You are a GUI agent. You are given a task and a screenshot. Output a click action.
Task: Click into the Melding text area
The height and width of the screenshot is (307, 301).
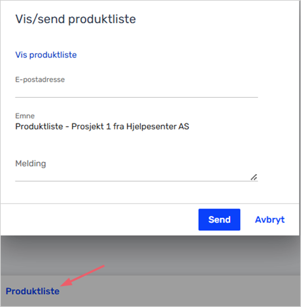(x=136, y=170)
